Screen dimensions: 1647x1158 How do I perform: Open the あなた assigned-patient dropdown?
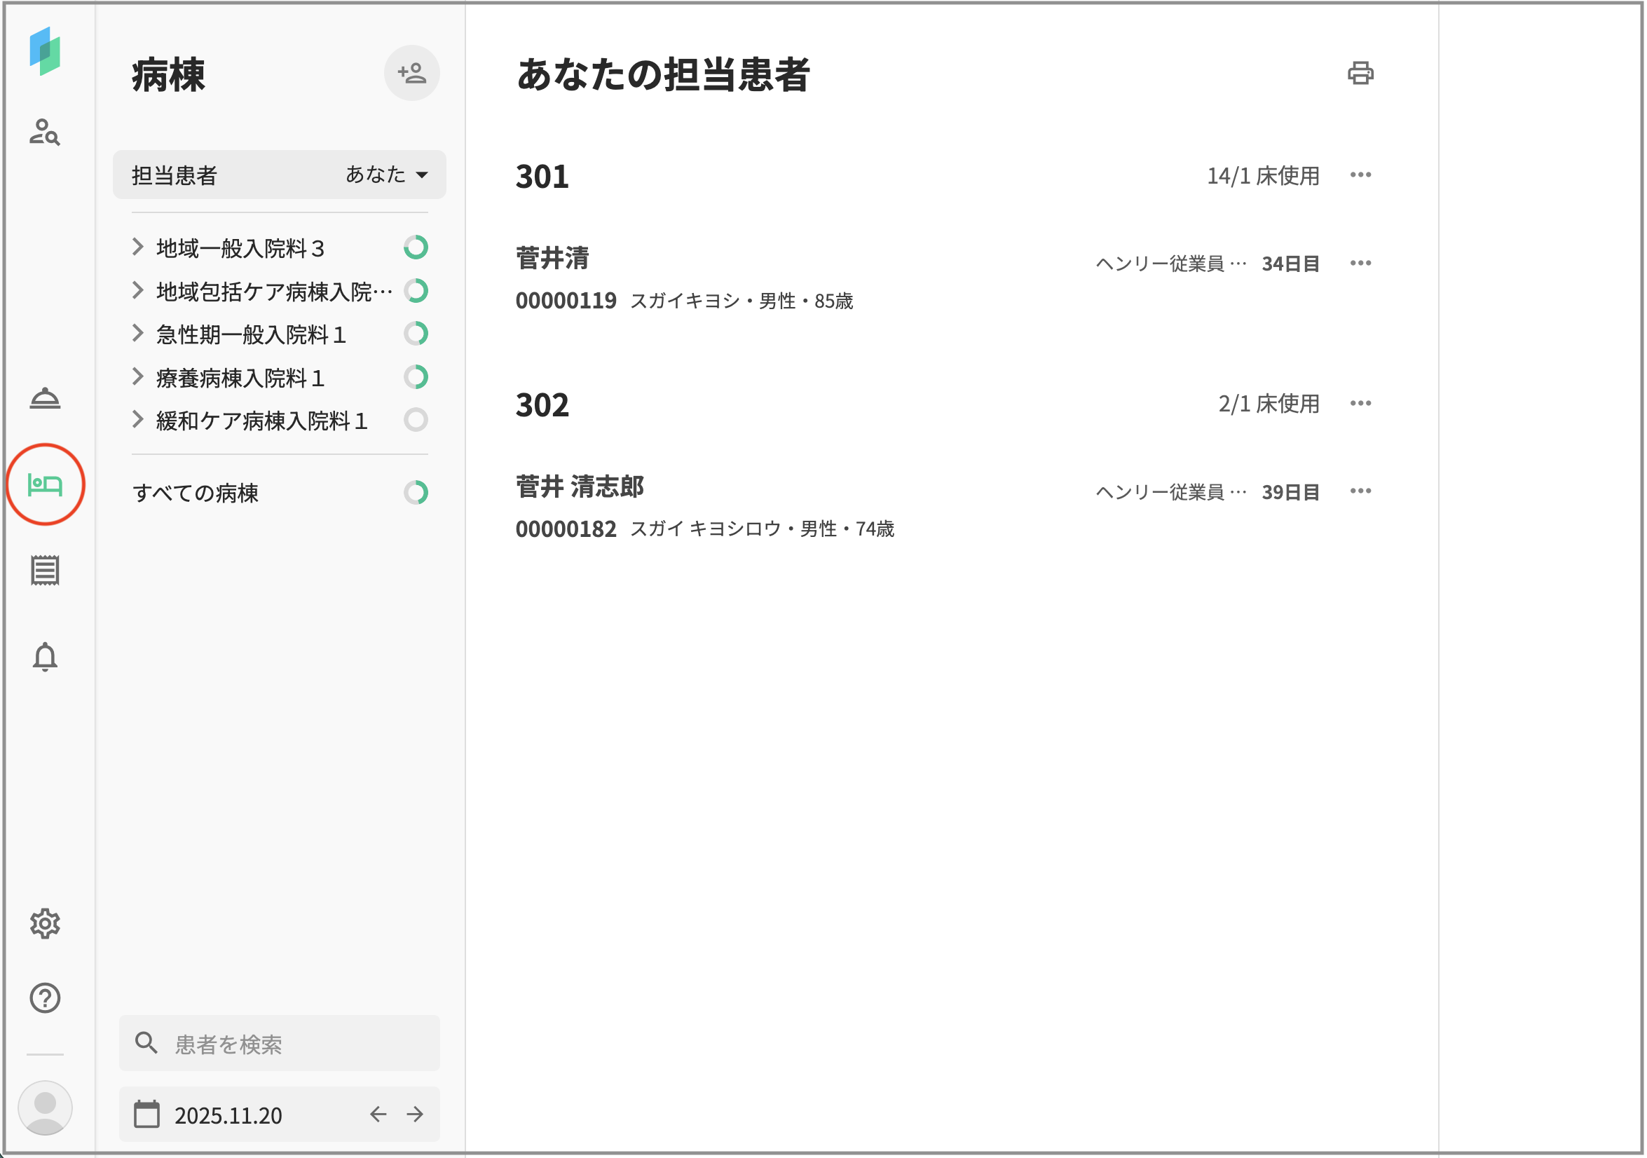point(387,175)
